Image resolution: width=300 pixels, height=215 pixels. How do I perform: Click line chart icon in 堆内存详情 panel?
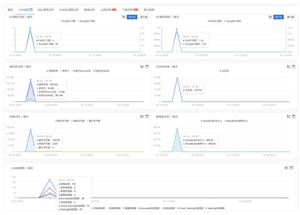pyautogui.click(x=142, y=67)
